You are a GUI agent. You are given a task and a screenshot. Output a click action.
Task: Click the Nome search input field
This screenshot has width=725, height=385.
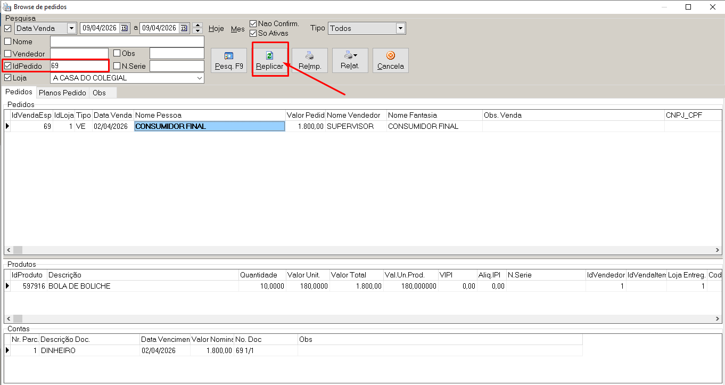(x=127, y=42)
